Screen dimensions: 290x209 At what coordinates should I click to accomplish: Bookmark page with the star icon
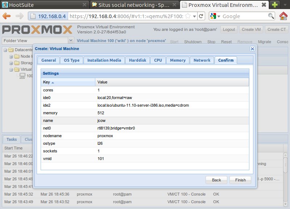point(188,16)
